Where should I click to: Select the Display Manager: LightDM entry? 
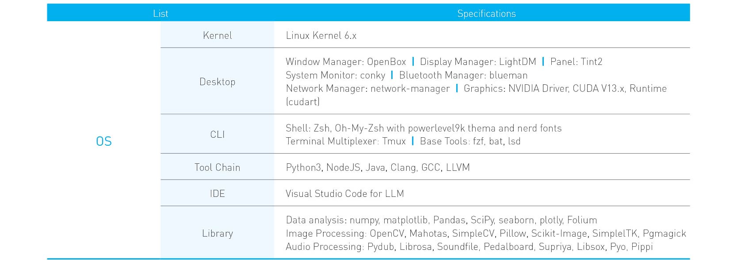tap(478, 62)
